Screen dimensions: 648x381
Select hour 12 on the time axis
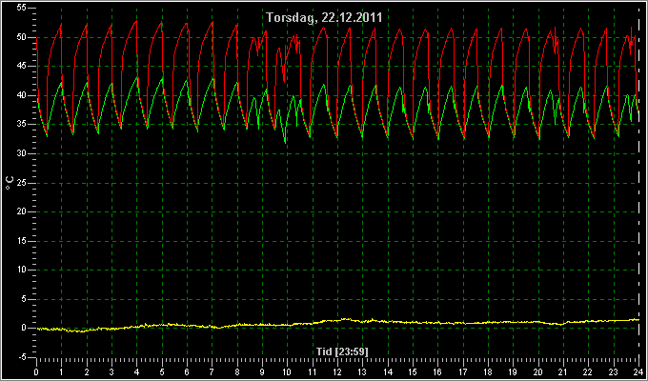tap(337, 371)
